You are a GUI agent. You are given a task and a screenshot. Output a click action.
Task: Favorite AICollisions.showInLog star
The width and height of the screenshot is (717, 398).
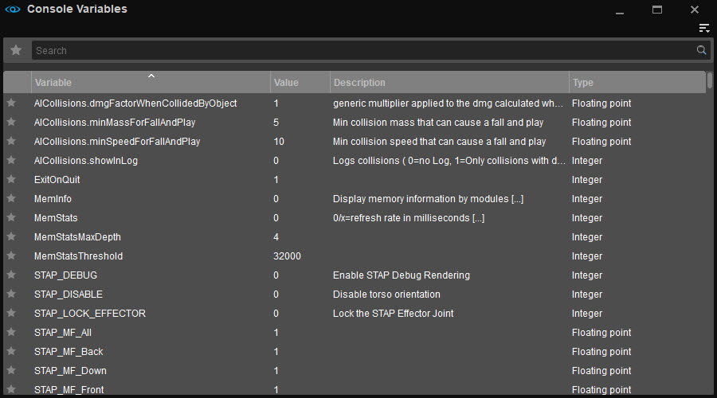coord(11,160)
